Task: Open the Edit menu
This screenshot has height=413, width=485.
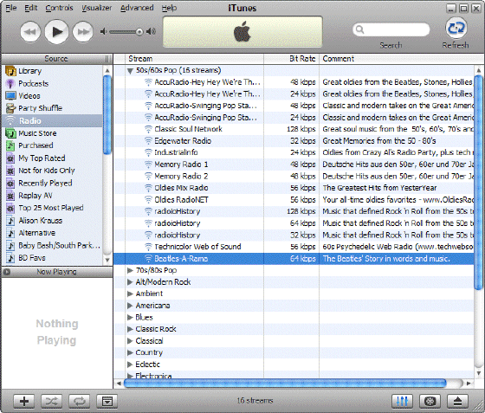Action: (x=31, y=8)
